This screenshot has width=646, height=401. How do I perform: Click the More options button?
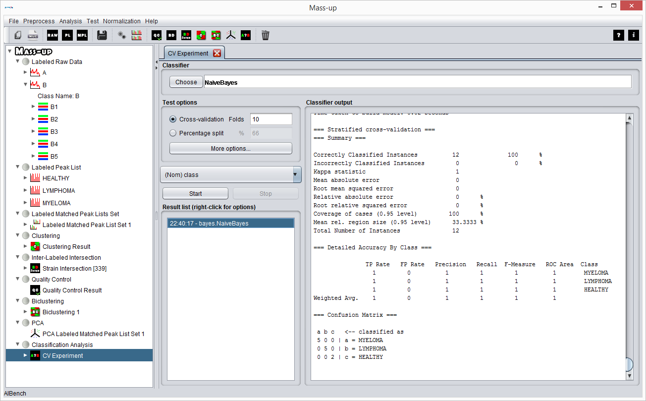[230, 148]
